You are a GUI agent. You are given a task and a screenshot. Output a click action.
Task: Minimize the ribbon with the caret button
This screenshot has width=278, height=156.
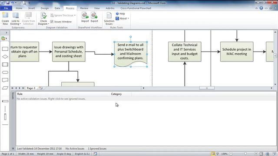coord(257,8)
